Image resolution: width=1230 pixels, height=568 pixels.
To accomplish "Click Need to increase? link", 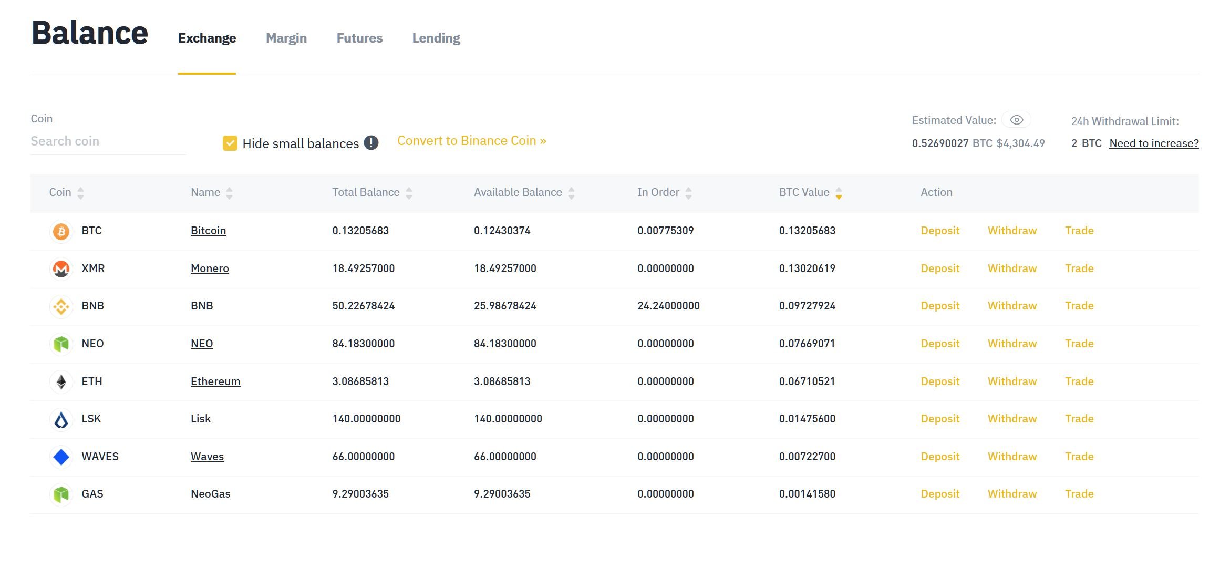I will click(1154, 143).
